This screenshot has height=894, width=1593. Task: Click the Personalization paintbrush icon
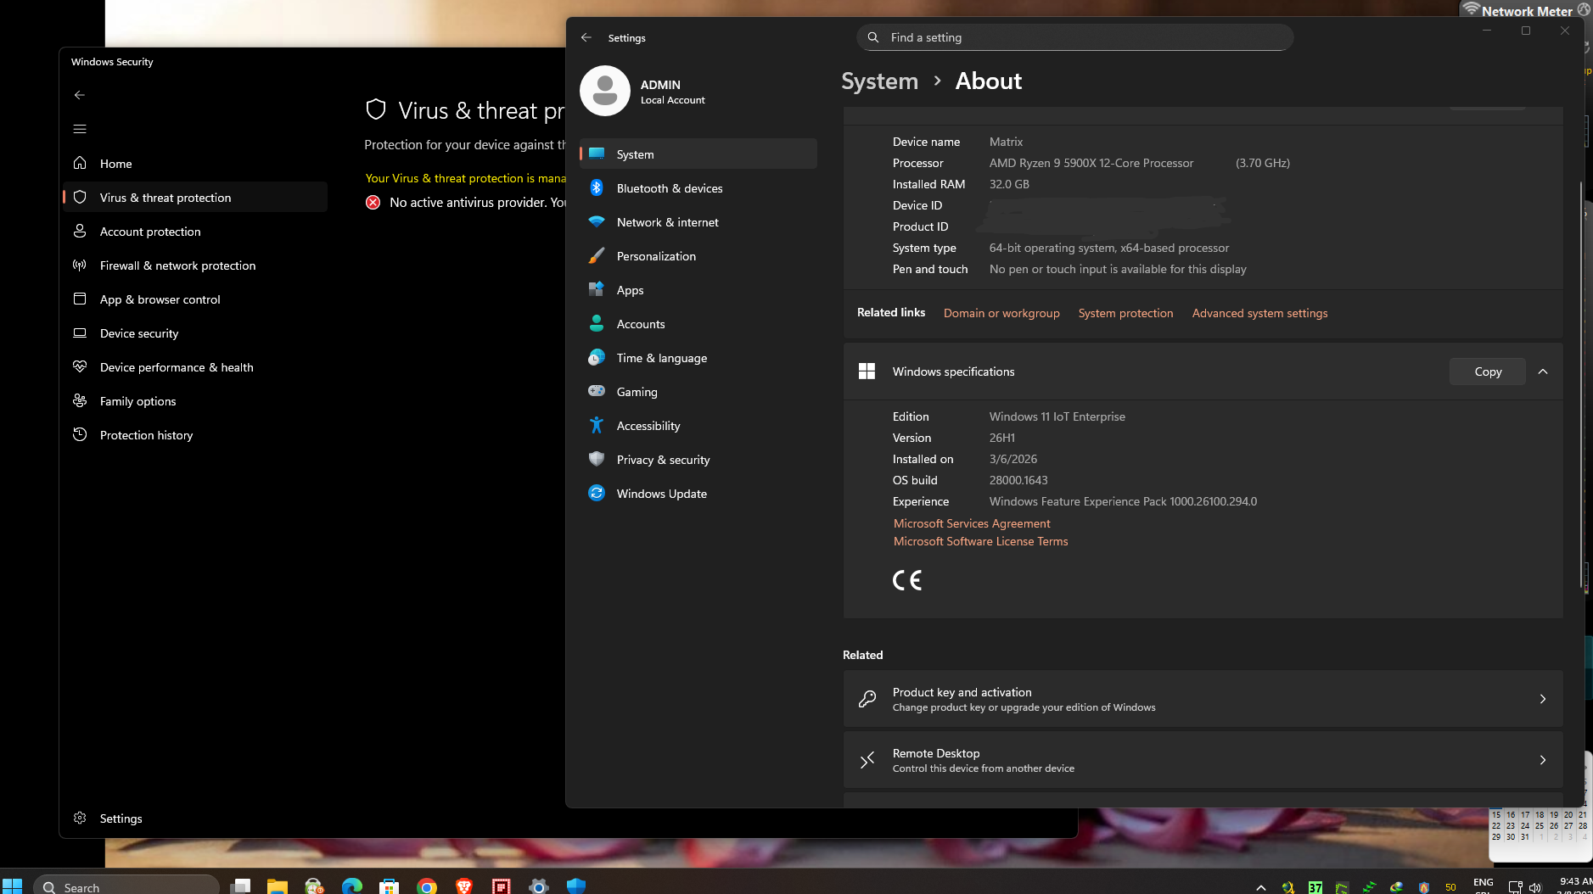point(597,255)
